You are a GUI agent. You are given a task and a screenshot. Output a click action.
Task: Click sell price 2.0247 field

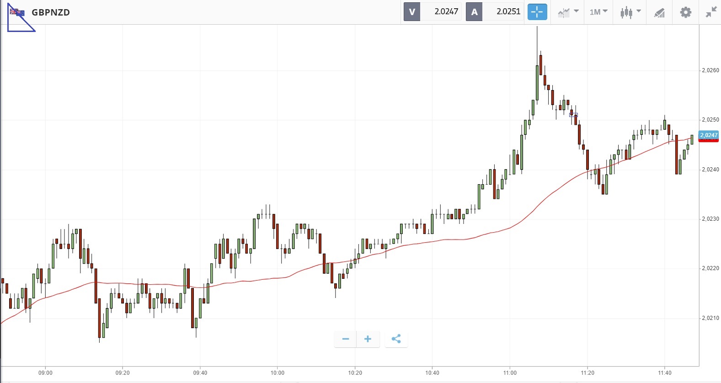(441, 12)
